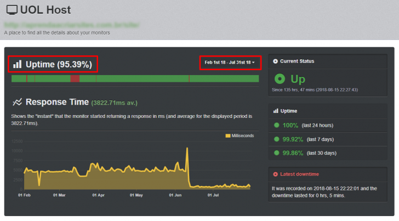Click the red Latest downtime icon
Image resolution: width=399 pixels, height=221 pixels.
pos(275,174)
